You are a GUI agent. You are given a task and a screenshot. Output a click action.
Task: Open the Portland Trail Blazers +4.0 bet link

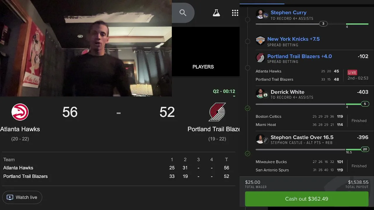click(299, 56)
